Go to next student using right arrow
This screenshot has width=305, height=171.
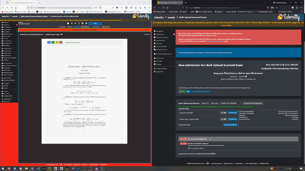pyautogui.click(x=75, y=24)
